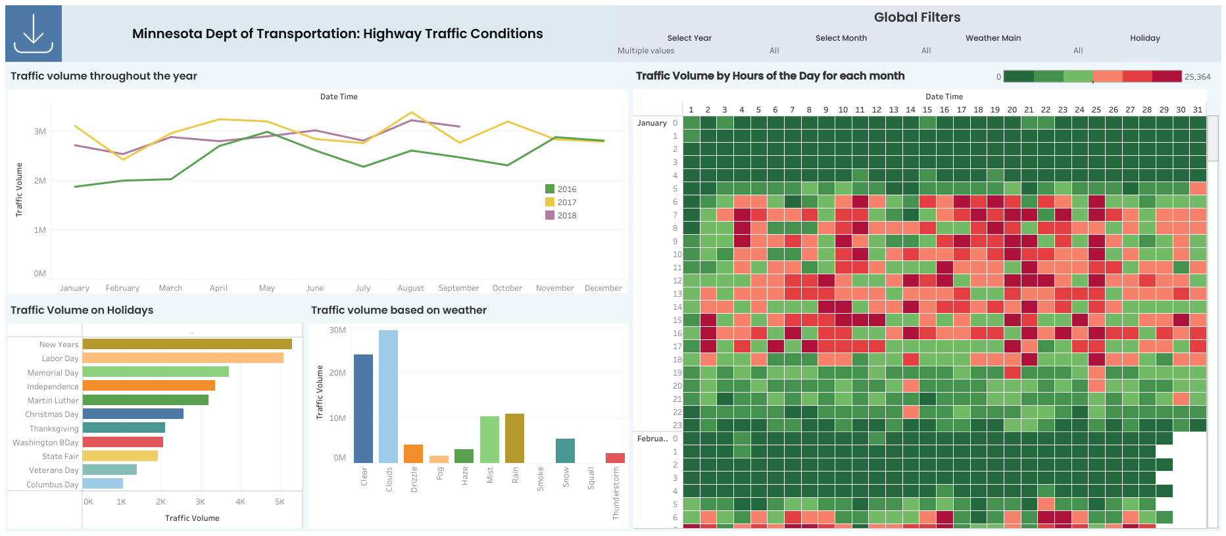Select the Clouds weather bar
This screenshot has height=536, width=1226.
(388, 396)
